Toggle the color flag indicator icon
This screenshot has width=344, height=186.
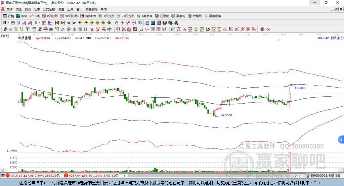pos(50,23)
